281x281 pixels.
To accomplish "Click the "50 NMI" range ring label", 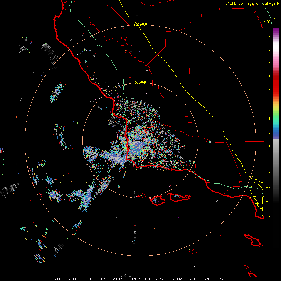I will click(140, 82).
